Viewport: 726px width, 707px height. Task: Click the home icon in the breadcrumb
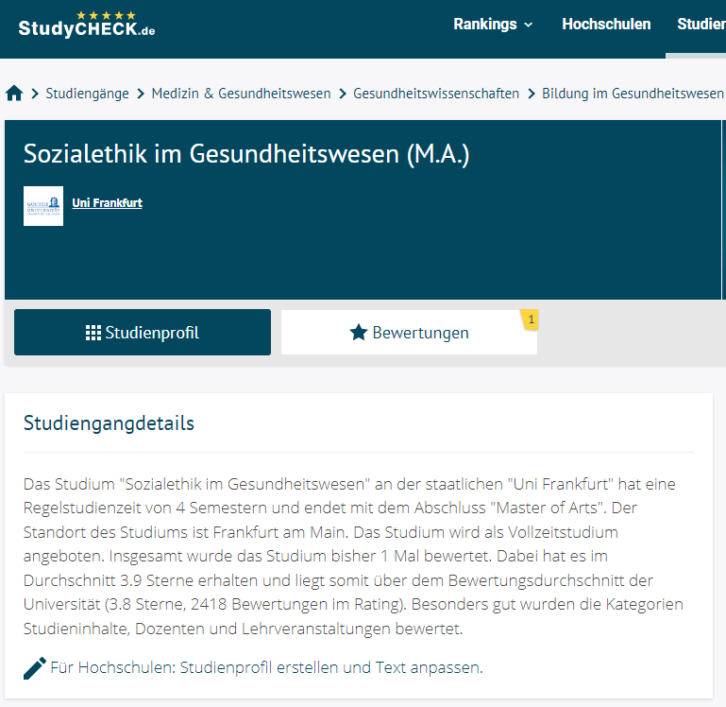click(x=14, y=94)
